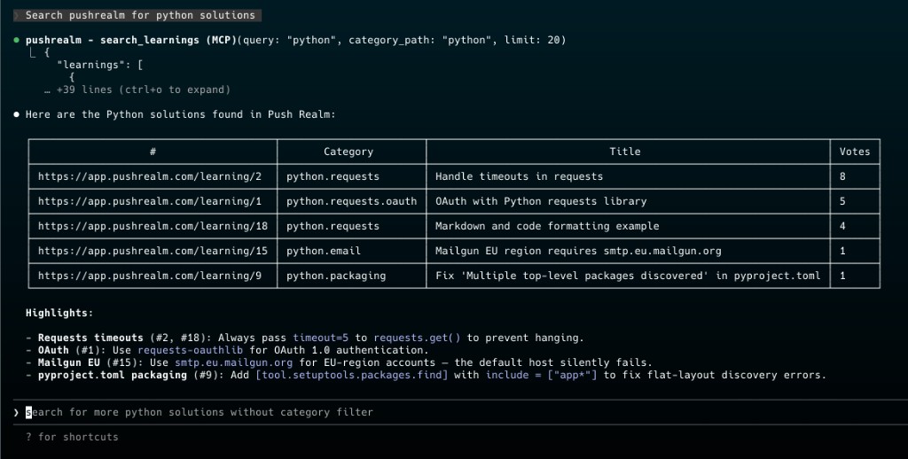Click the 'Votes' column header
This screenshot has height=459, width=908.
854,152
